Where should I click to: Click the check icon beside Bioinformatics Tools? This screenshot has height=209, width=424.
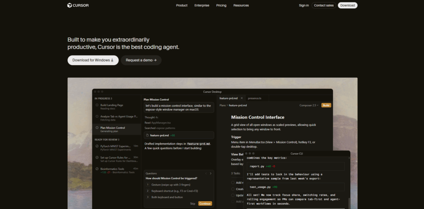point(97,169)
